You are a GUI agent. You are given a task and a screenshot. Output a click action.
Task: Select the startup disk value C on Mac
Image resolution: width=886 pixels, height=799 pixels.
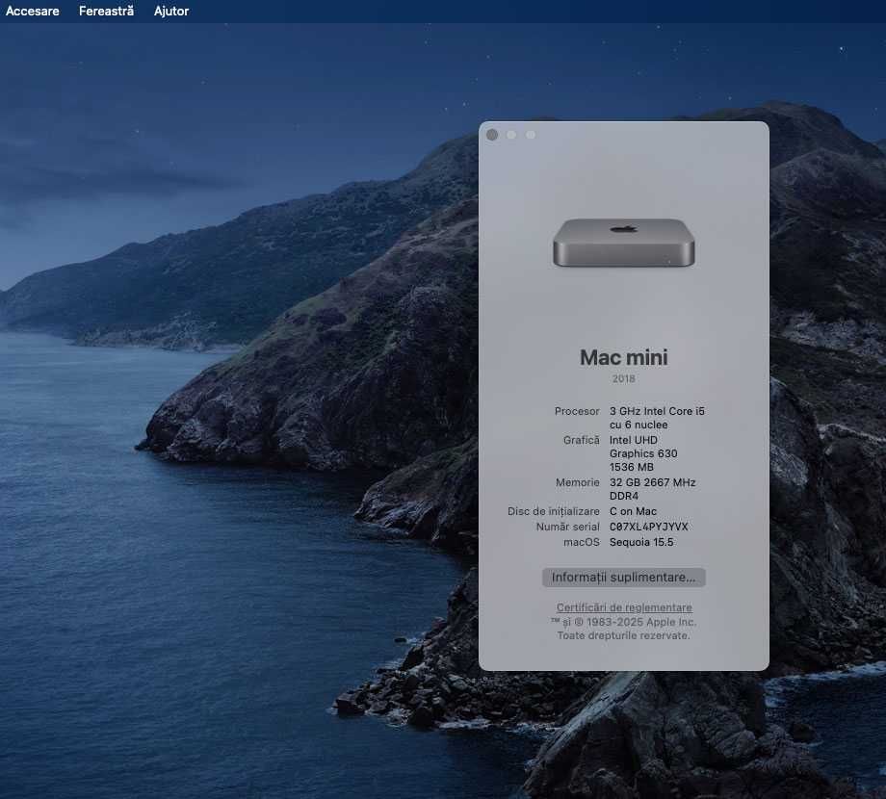(633, 511)
